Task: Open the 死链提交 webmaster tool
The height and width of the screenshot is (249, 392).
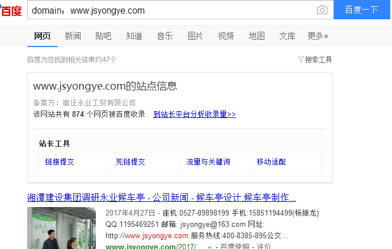Action: [x=130, y=162]
